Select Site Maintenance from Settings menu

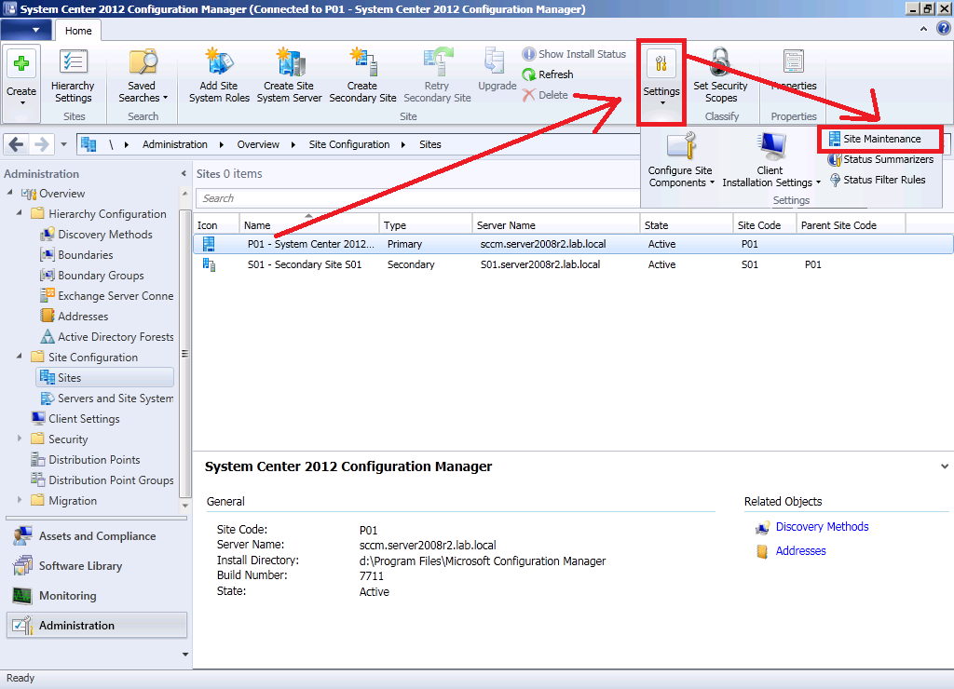click(x=880, y=139)
